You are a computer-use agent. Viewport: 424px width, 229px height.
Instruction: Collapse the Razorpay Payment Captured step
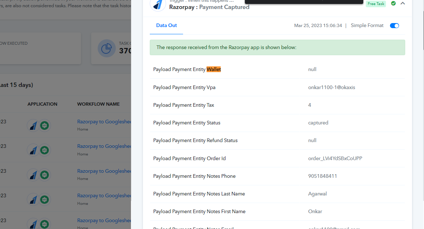[403, 4]
